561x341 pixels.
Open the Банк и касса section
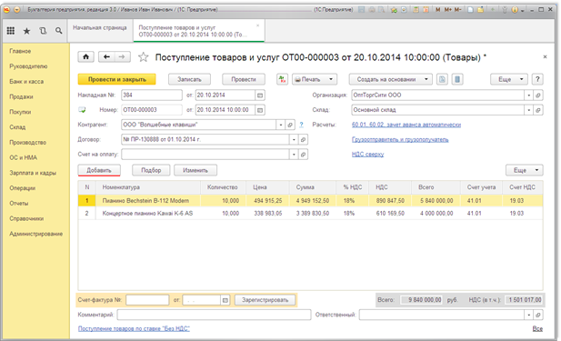(26, 82)
